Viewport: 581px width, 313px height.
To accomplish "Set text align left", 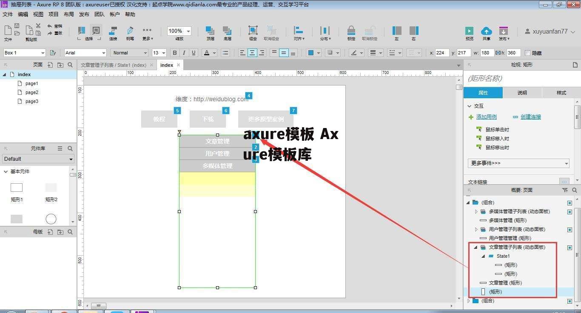I will (x=242, y=53).
